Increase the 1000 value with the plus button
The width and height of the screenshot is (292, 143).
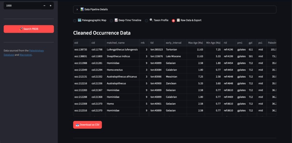50,5
